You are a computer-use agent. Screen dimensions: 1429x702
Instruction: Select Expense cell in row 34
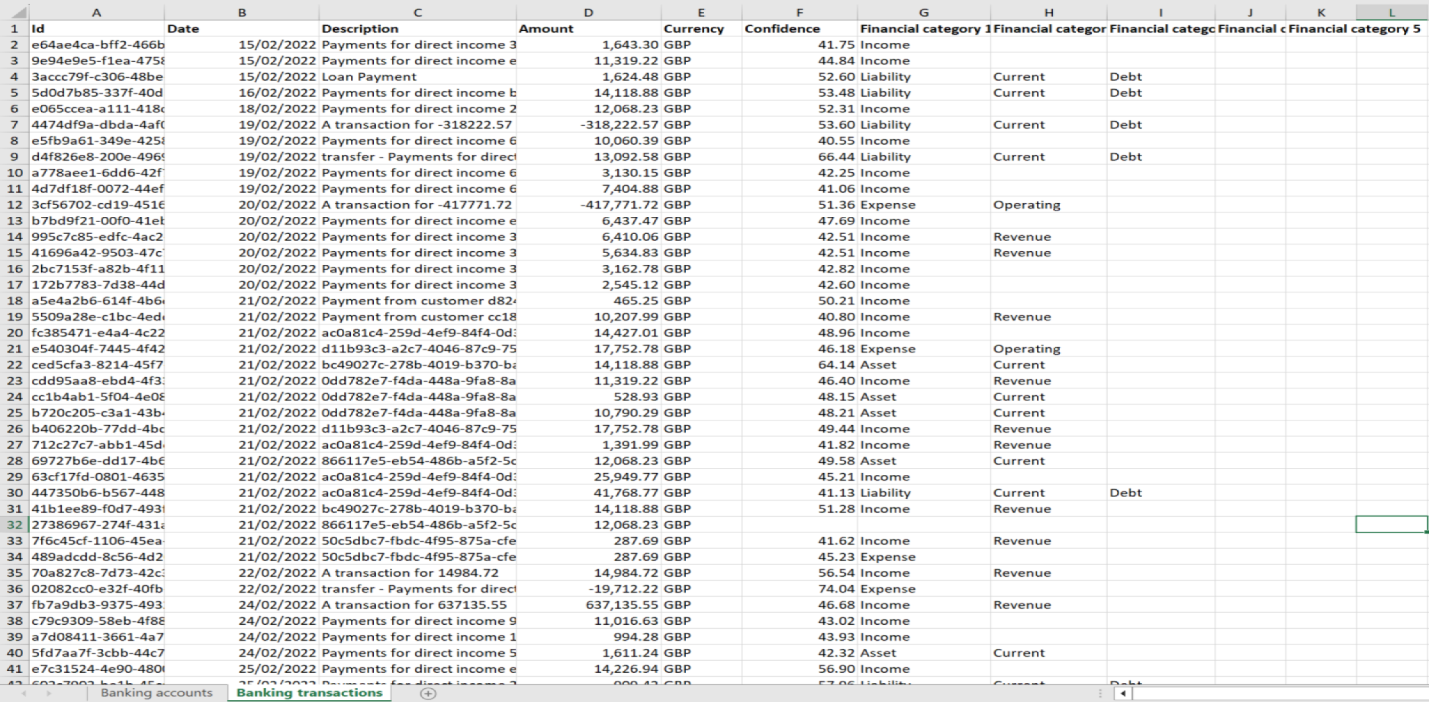click(x=924, y=557)
